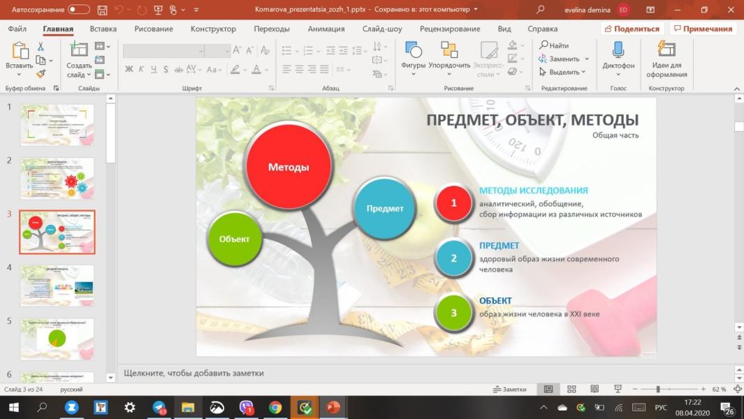This screenshot has width=744, height=419.
Task: Click the increase font size icon
Action: pos(238,50)
